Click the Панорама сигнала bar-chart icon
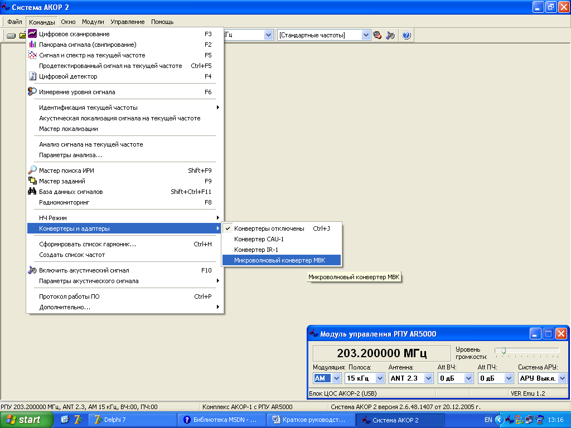This screenshot has height=428, width=571. tap(32, 45)
